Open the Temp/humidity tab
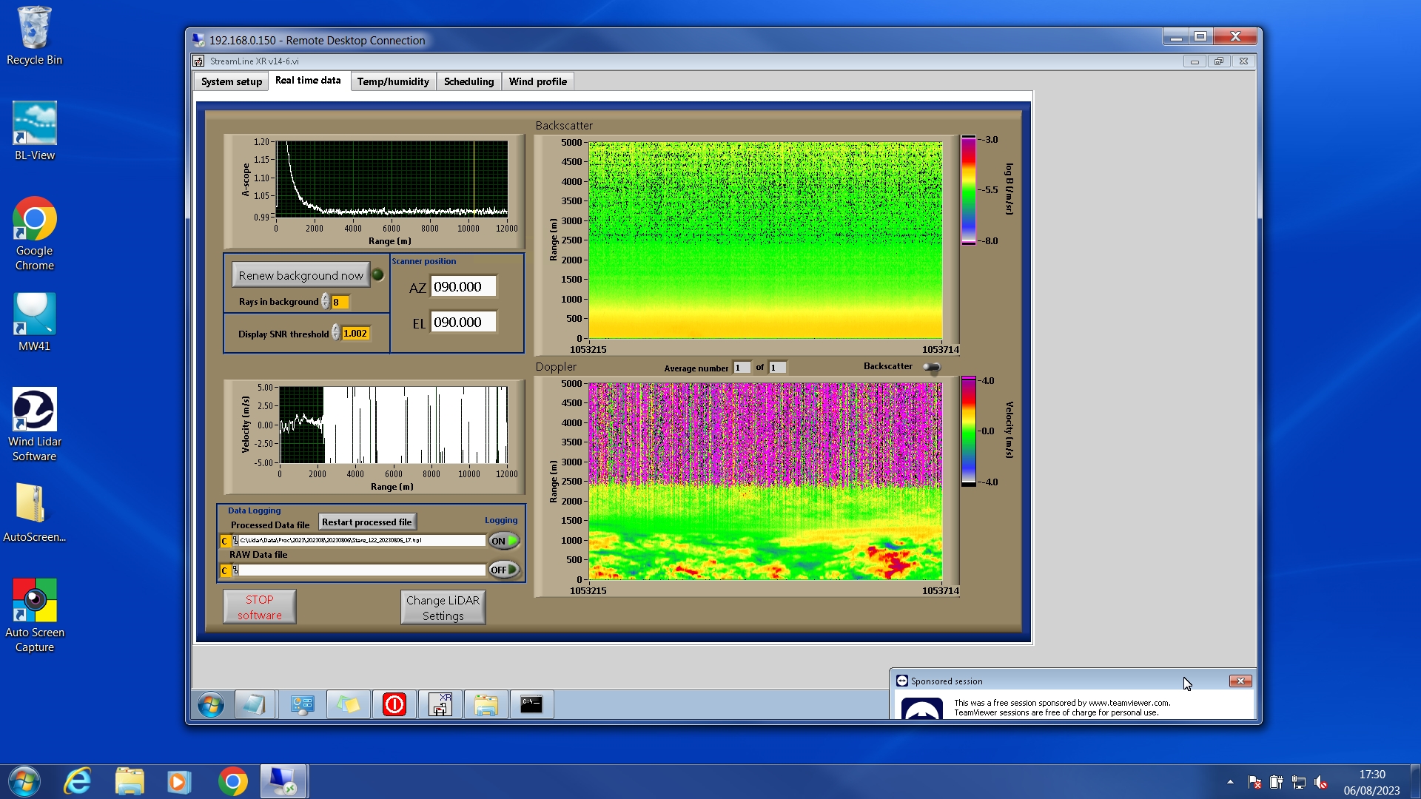This screenshot has width=1421, height=799. coord(392,81)
